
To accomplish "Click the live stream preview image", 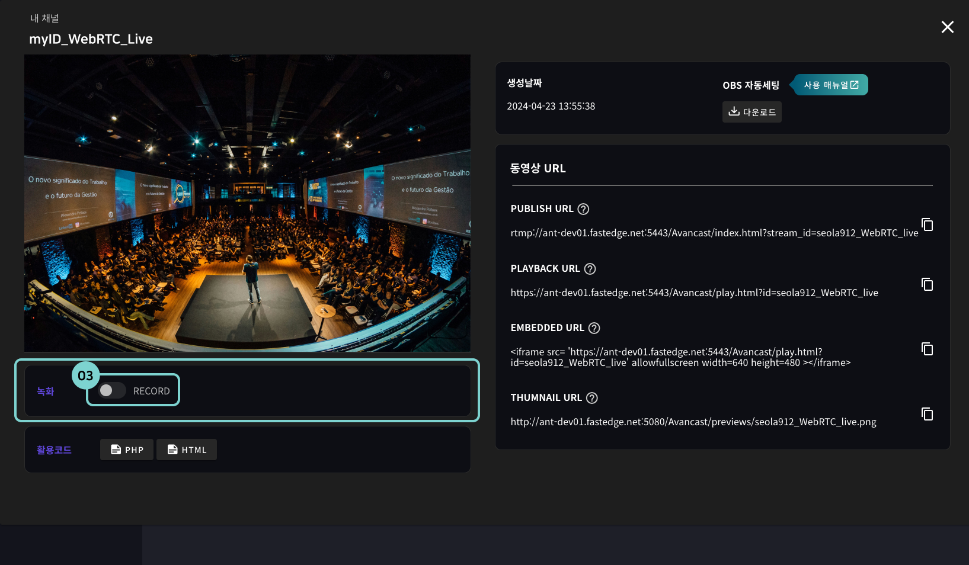I will 247,203.
